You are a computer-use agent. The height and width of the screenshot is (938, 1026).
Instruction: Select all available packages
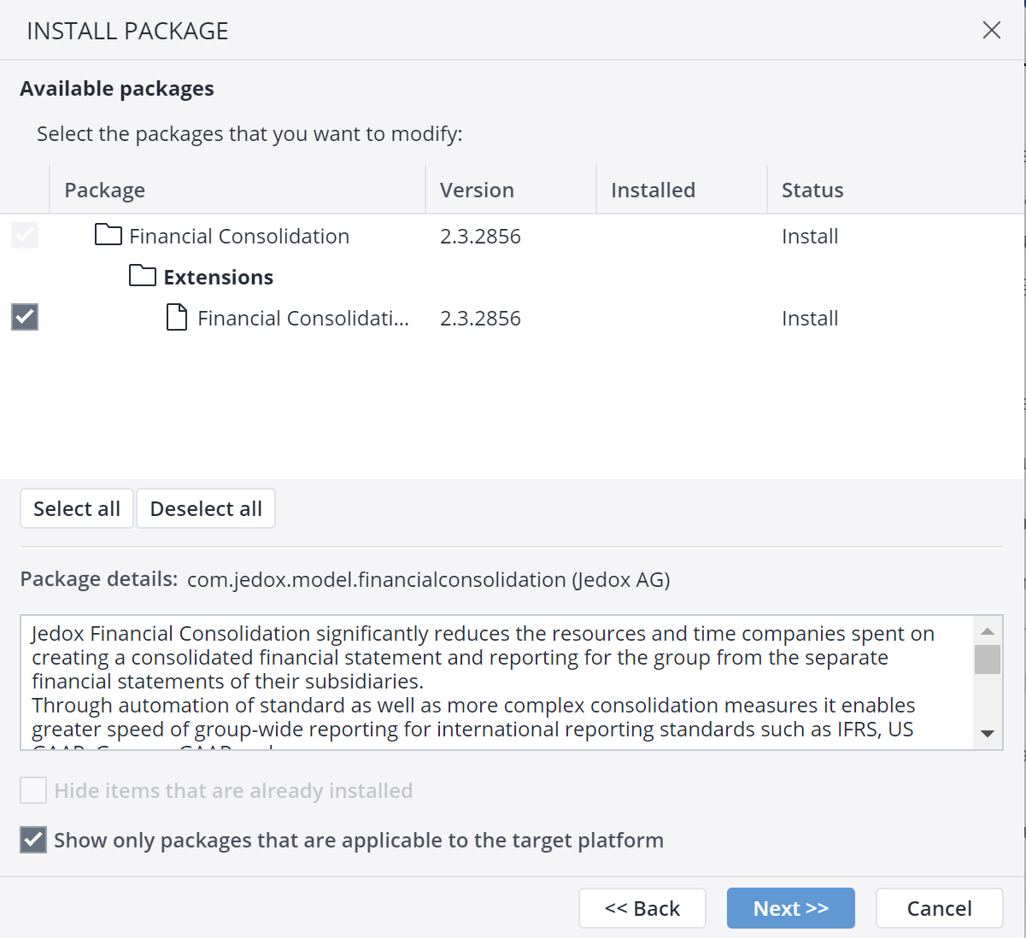point(76,507)
